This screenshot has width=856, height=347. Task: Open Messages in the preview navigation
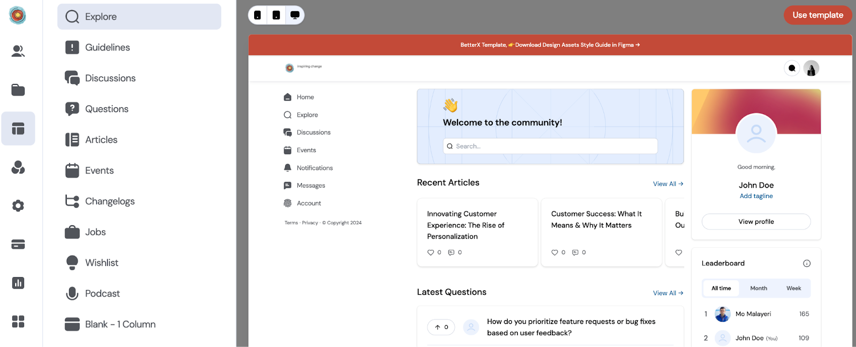pos(304,185)
